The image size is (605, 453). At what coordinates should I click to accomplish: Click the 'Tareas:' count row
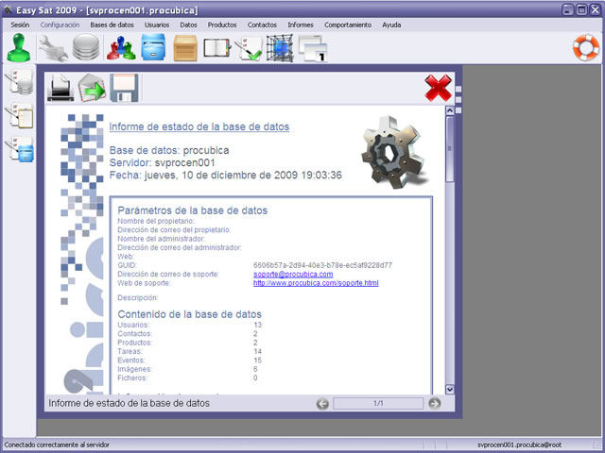(x=189, y=351)
